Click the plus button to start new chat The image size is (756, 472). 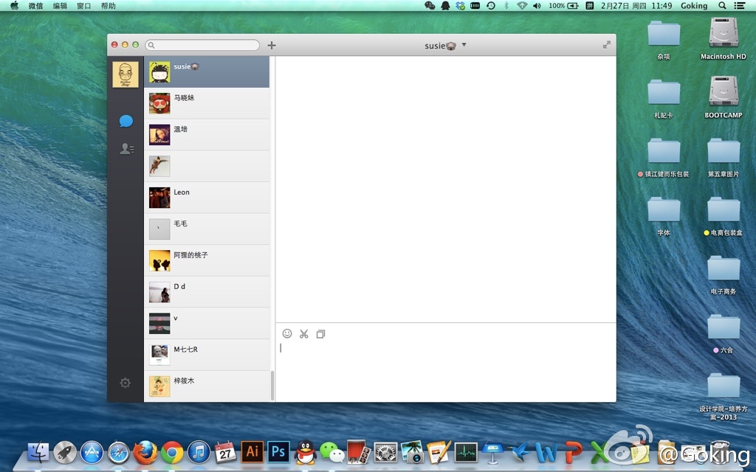point(272,45)
